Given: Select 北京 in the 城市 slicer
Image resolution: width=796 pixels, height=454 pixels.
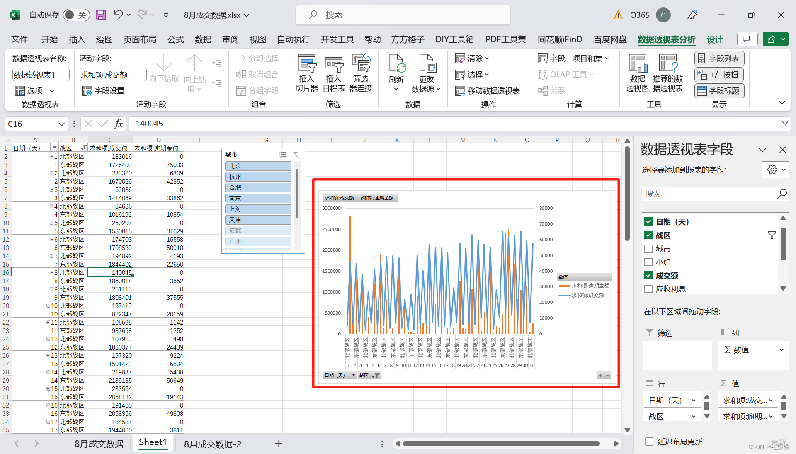Looking at the screenshot, I should coord(258,166).
